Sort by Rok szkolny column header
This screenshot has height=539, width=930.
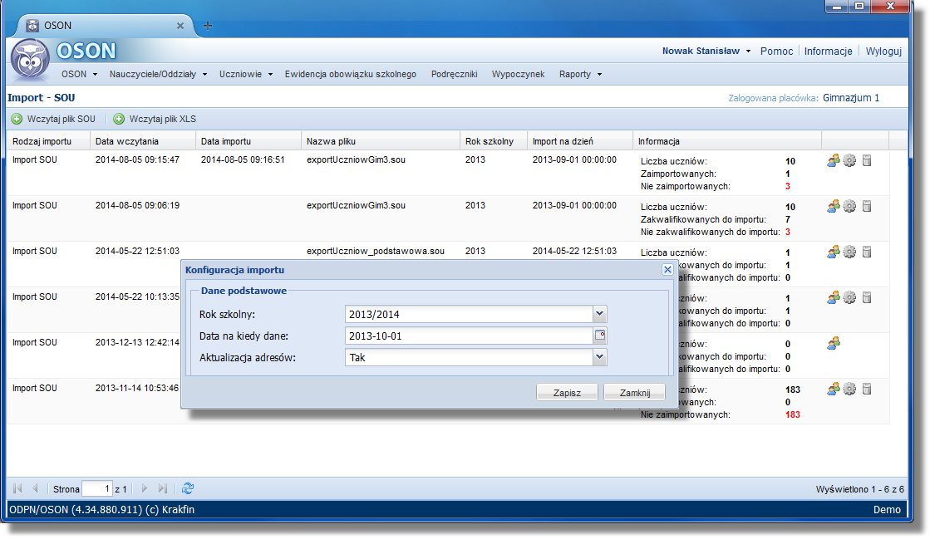click(494, 141)
